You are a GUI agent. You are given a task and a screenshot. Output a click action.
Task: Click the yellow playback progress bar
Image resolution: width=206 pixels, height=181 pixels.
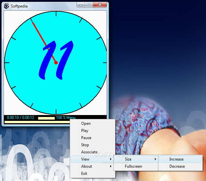point(37,122)
